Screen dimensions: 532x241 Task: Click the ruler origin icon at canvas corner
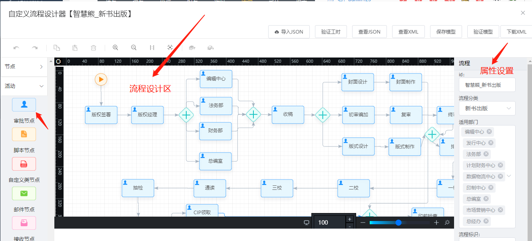(58, 62)
